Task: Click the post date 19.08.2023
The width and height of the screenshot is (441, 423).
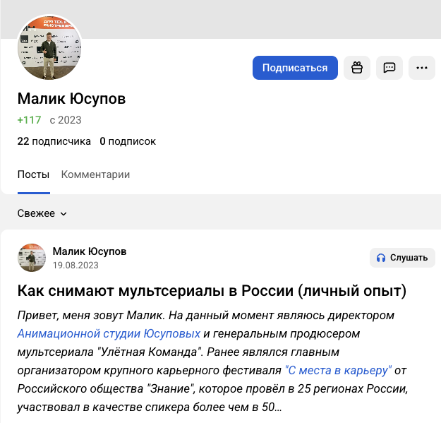Action: coord(75,266)
